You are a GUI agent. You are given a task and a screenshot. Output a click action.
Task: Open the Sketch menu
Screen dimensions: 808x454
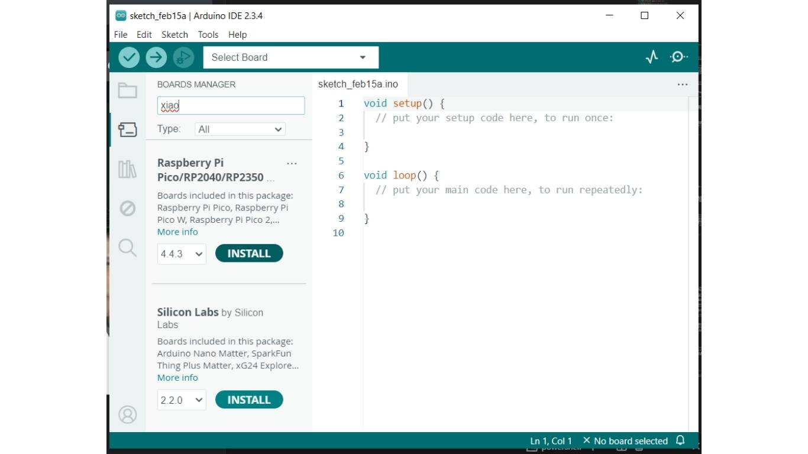point(174,35)
